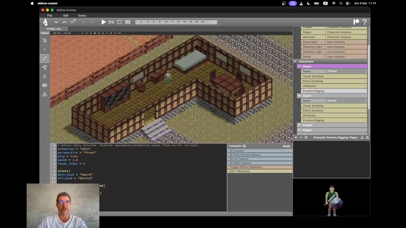Select the vertex point tool
The image size is (406, 228).
pyautogui.click(x=45, y=49)
